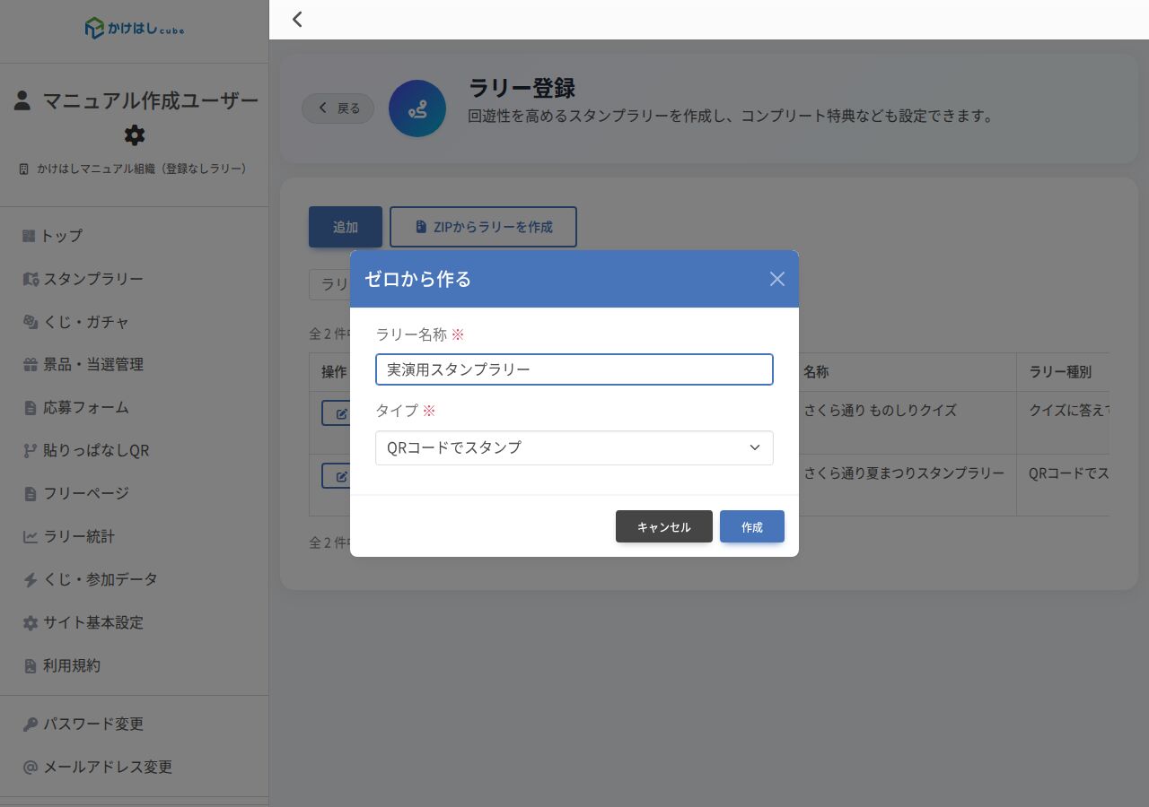Screen dimensions: 1149x807
Task: Click the back chevron in top bar
Action: tap(297, 19)
